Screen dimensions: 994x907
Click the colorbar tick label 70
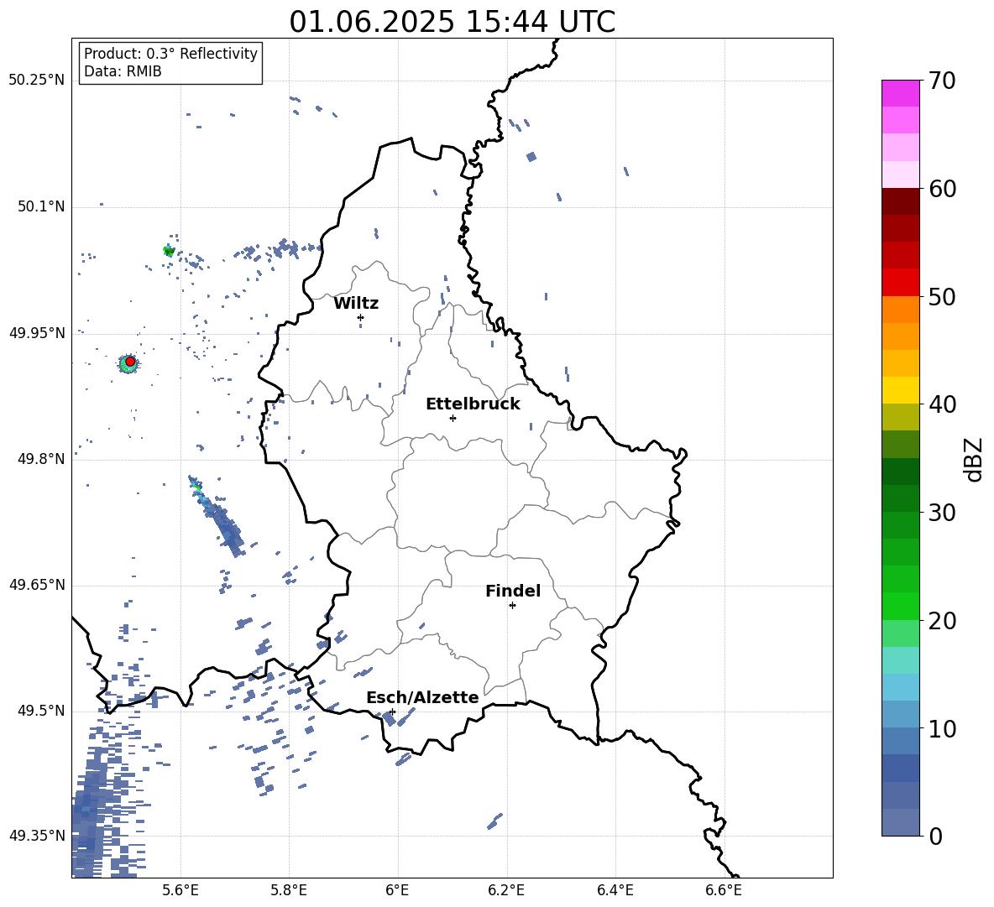pos(942,81)
